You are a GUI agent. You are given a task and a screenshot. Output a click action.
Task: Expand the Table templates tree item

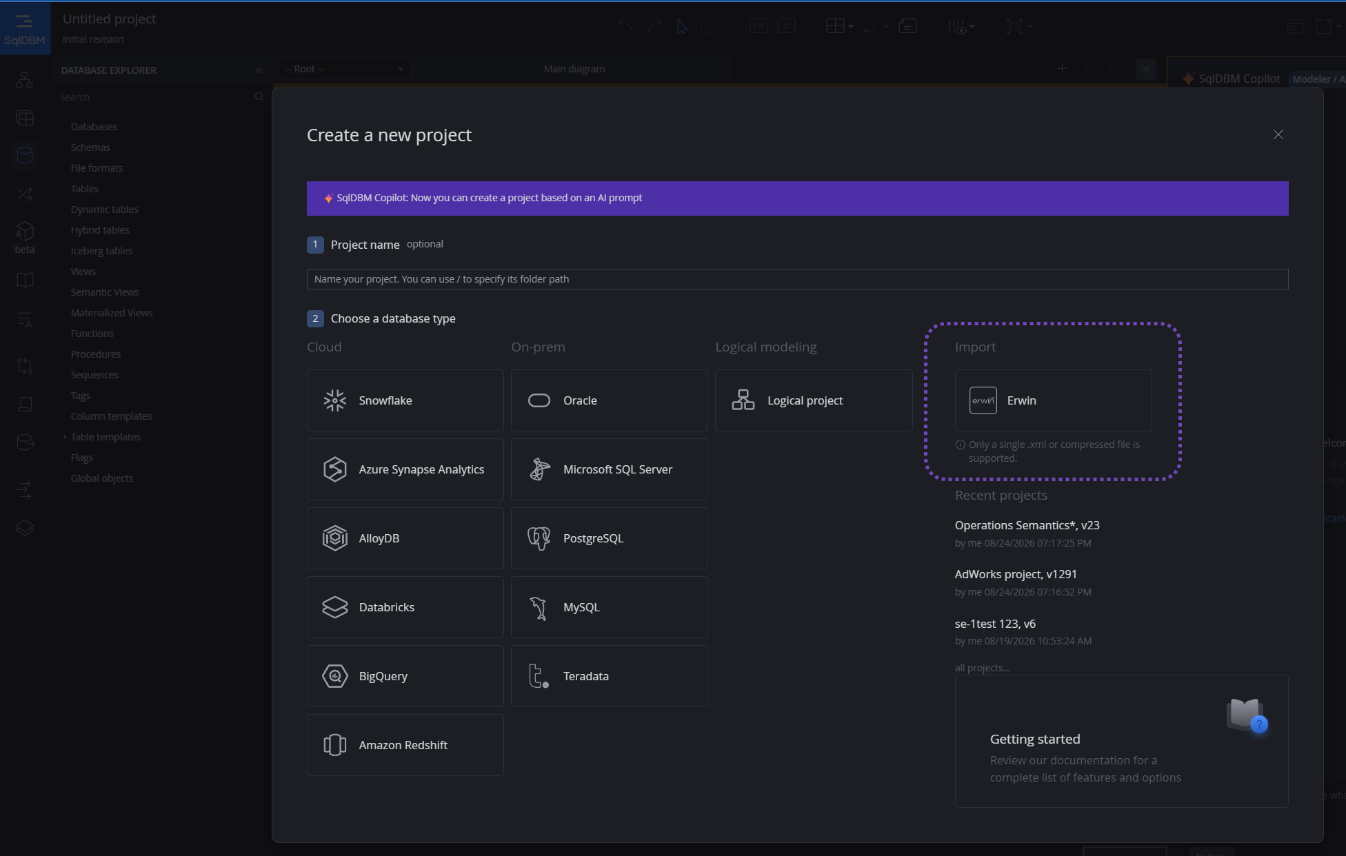65,437
